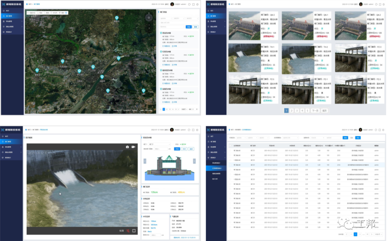Open the QN-3 gate card thumbnail
388x241 pixels.
[x=244, y=26]
